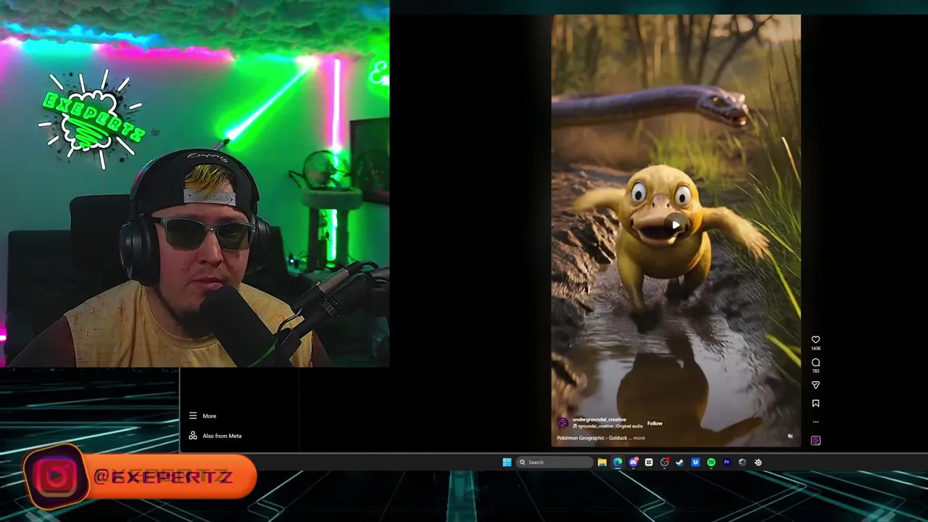Switch to Microsoft Edge in the taskbar

coord(618,462)
